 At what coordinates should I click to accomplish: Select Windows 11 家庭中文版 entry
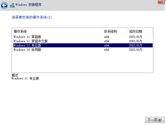(x=31, y=41)
